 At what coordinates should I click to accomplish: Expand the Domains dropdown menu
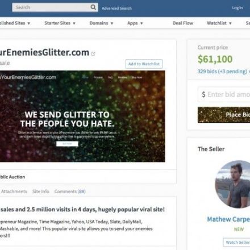tap(101, 23)
